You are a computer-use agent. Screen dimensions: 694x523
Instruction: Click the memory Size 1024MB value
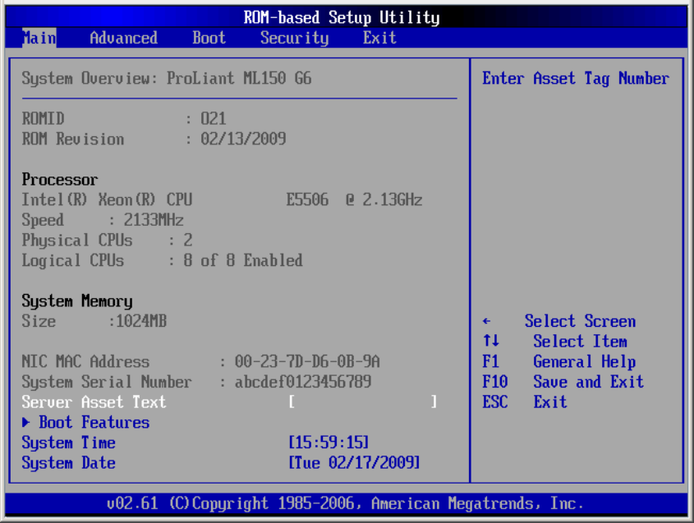[x=141, y=321]
